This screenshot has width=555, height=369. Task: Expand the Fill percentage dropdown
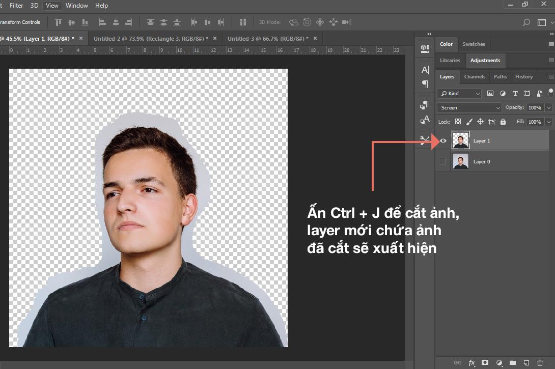548,122
